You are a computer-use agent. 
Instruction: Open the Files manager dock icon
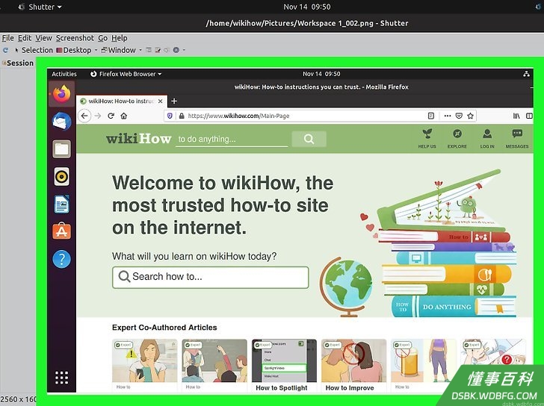(x=62, y=149)
